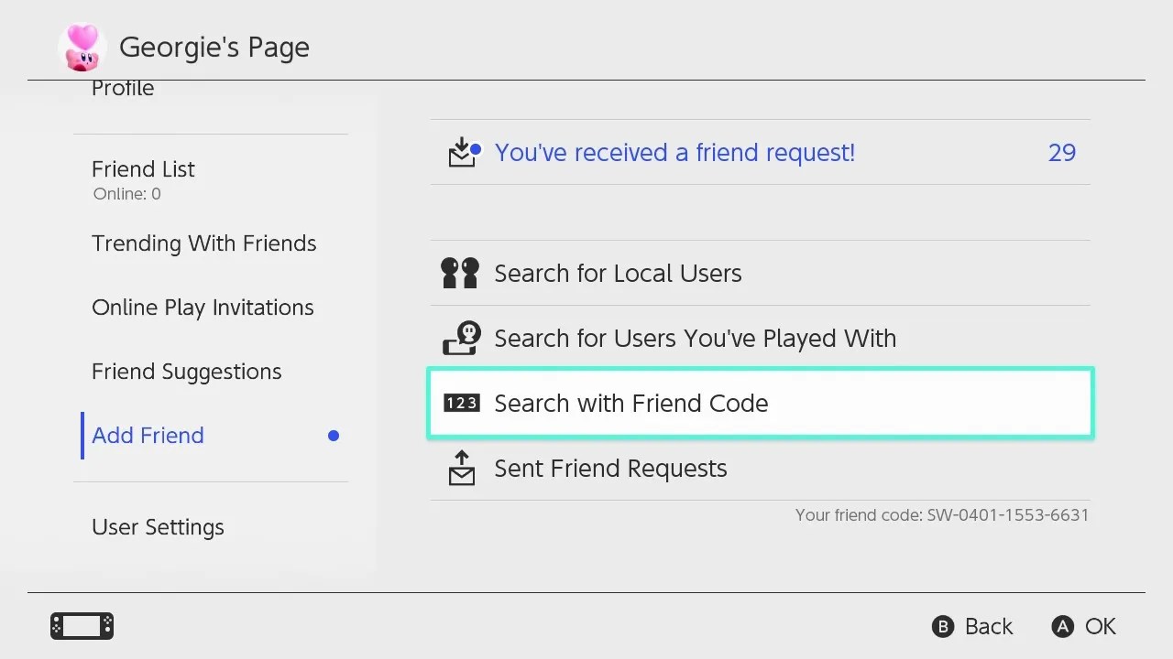1173x659 pixels.
Task: Select the Search for Local Users people icon
Action: [x=461, y=272]
